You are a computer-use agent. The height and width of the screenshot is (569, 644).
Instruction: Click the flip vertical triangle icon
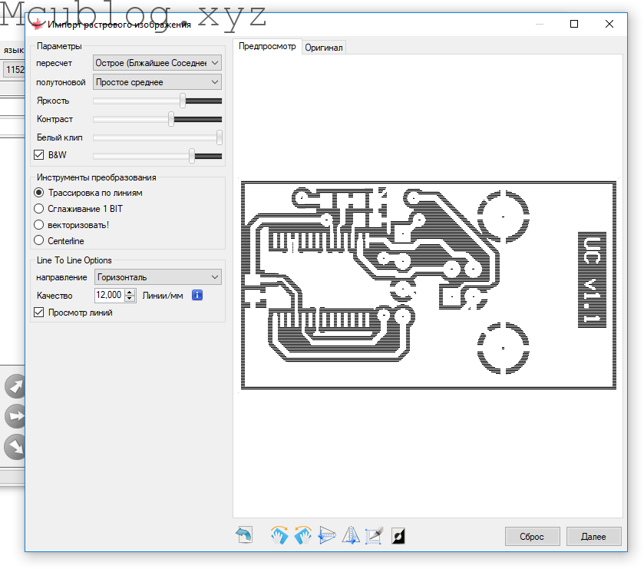click(327, 535)
